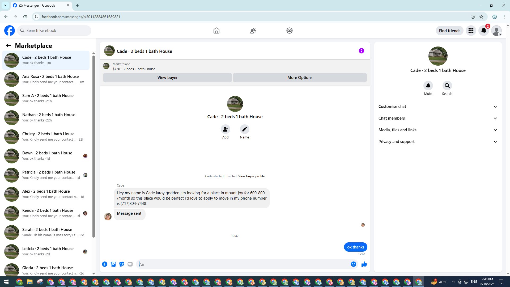Open Windows notification center
This screenshot has width=510, height=287.
[501, 282]
